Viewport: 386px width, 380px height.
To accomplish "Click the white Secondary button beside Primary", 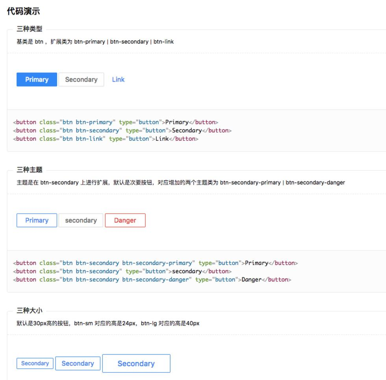I will click(x=81, y=79).
